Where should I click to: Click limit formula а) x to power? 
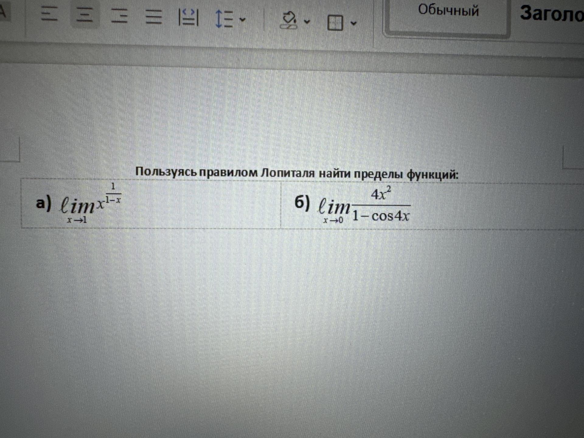point(91,203)
